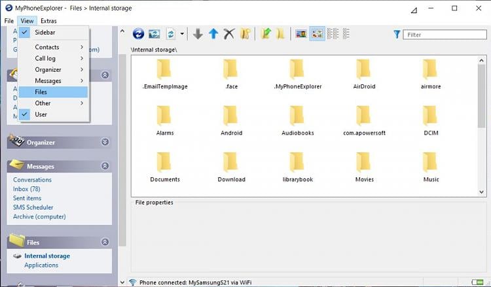Select the Audiobooks folder
The width and height of the screenshot is (491, 287).
tap(297, 121)
